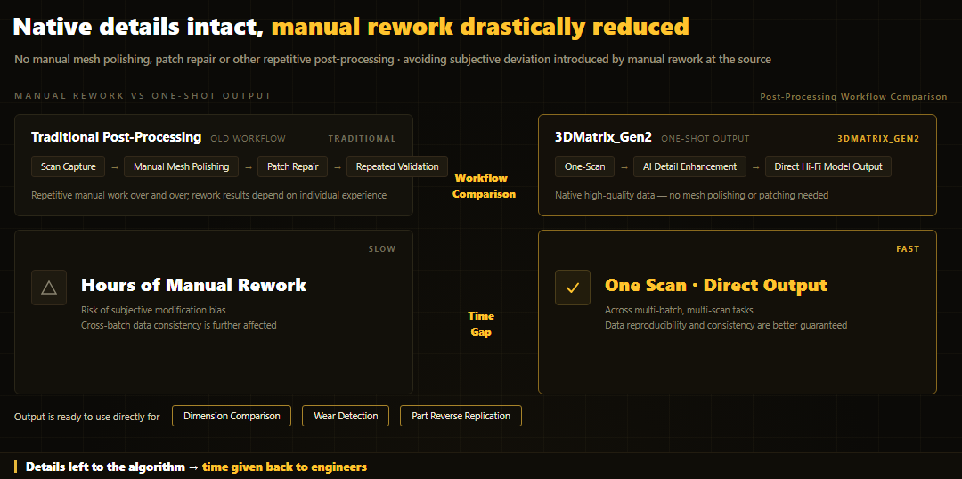The width and height of the screenshot is (962, 479).
Task: Click the Details left to the algorithm footer
Action: [x=196, y=467]
